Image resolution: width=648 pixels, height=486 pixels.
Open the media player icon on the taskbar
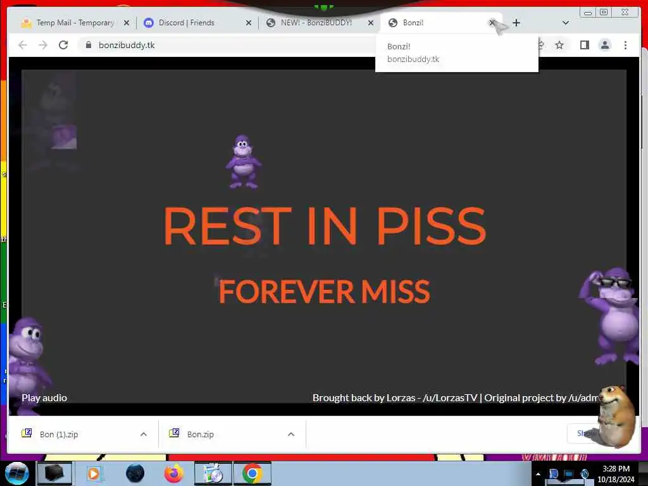(x=94, y=473)
